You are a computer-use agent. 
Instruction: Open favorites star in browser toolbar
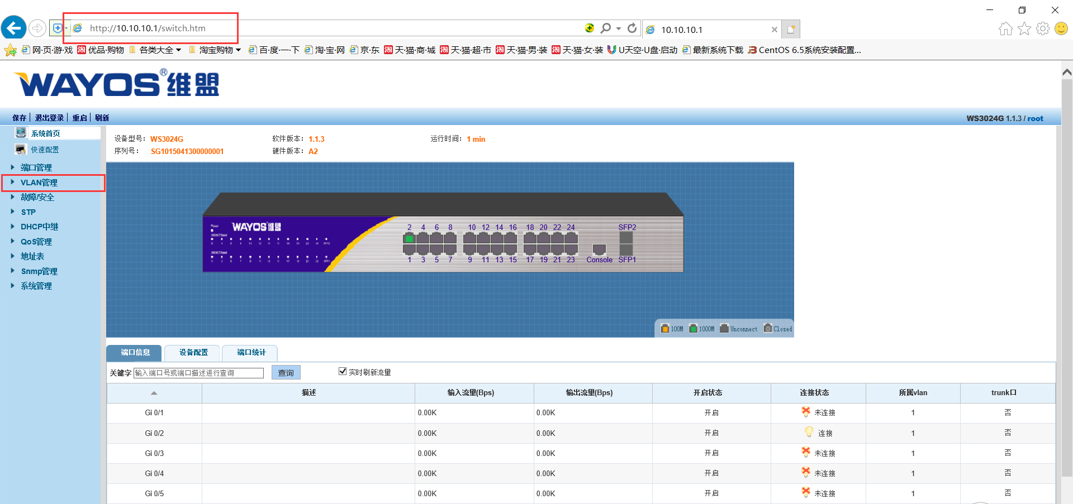[1024, 28]
